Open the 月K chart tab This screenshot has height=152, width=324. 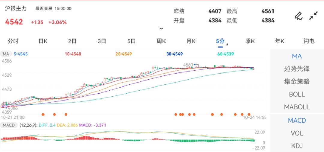[x=191, y=41]
